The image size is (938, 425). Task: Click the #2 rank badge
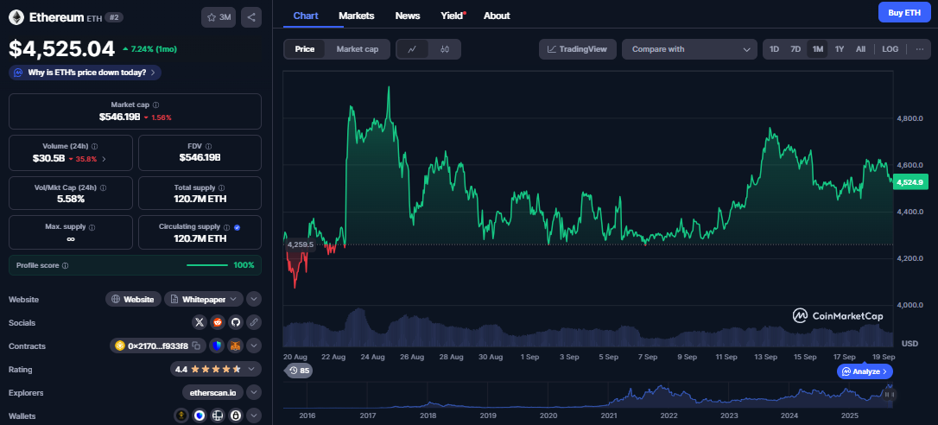point(114,17)
